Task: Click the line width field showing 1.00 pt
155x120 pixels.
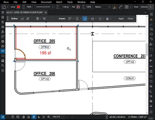Action: pyautogui.click(x=65, y=7)
